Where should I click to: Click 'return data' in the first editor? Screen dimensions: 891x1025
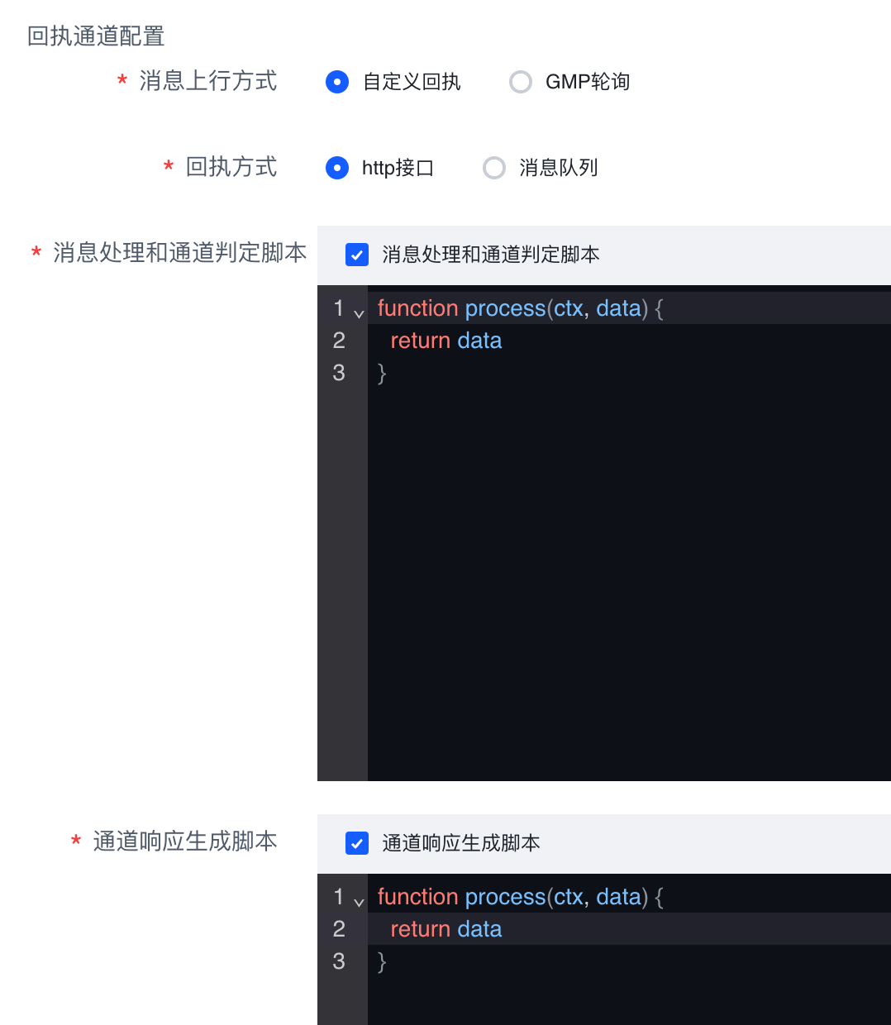click(446, 341)
